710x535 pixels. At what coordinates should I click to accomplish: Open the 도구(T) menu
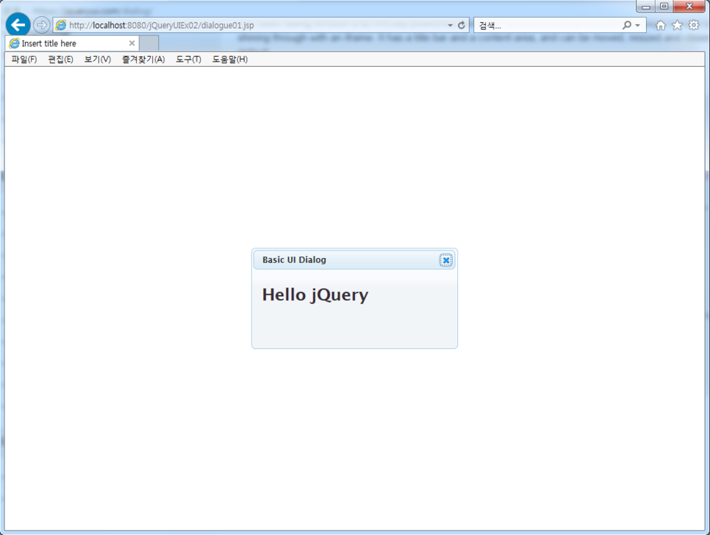point(188,60)
